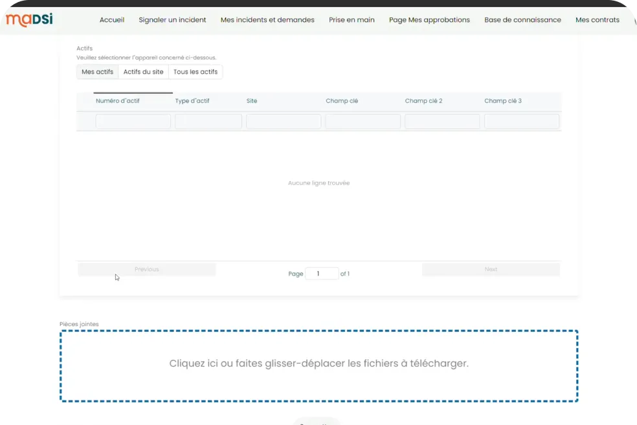Sort by Numéro d'actif column header

click(x=118, y=101)
